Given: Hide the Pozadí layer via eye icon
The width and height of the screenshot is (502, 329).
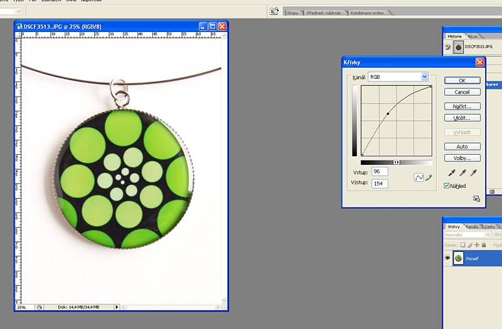Looking at the screenshot, I should coord(448,258).
